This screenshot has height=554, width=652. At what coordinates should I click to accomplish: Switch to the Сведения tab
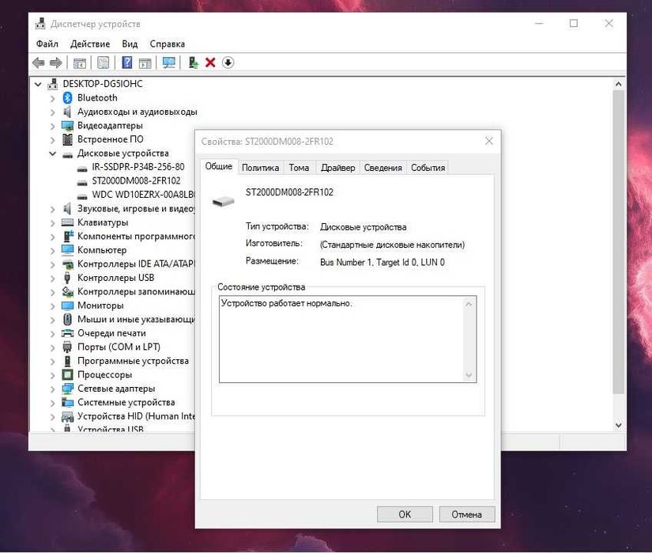pyautogui.click(x=383, y=168)
